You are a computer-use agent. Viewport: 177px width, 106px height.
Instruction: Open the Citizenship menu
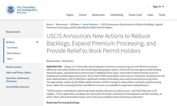(117, 15)
